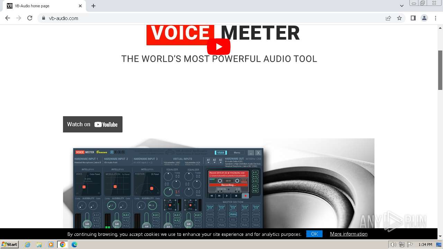View site information via the lock icon

(43, 18)
